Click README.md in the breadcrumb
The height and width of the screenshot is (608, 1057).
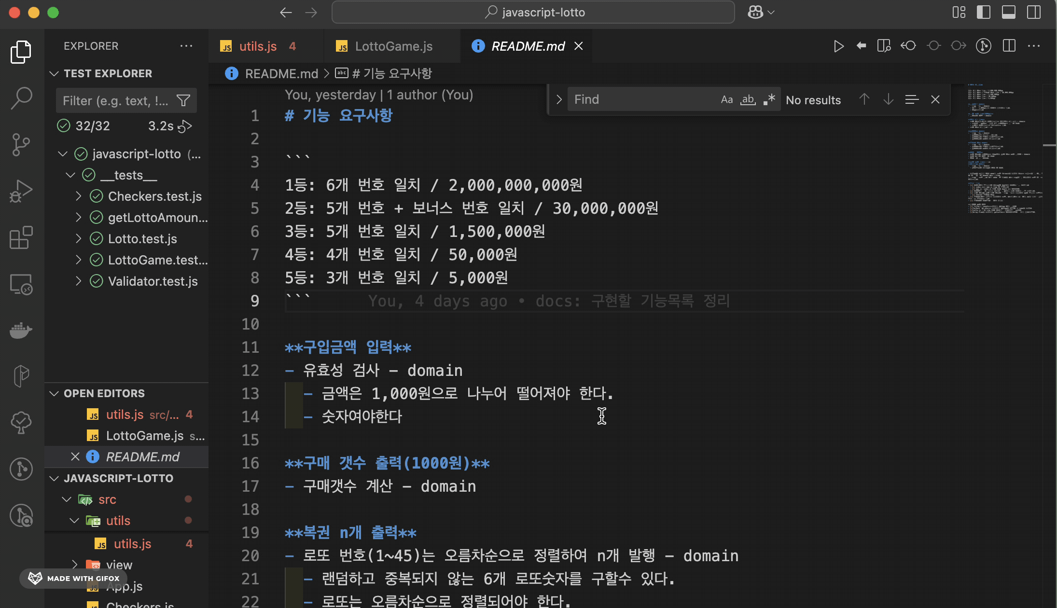281,73
